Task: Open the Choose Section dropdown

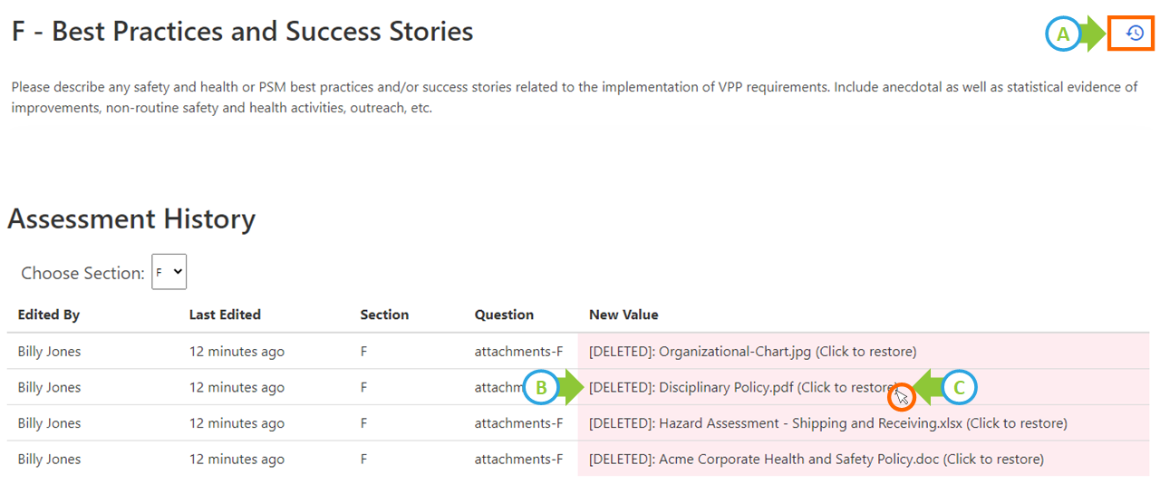Action: 169,272
